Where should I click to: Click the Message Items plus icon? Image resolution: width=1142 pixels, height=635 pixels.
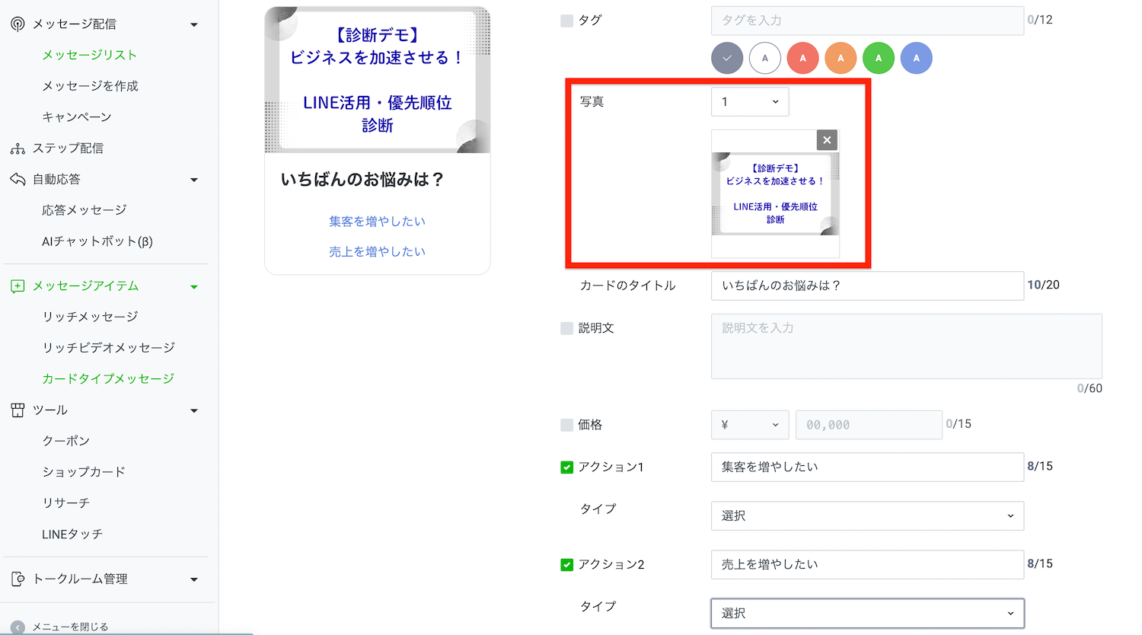tap(18, 286)
